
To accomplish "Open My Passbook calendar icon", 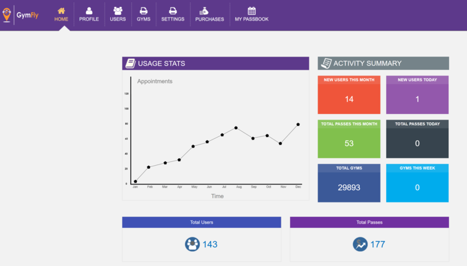I will 252,11.
